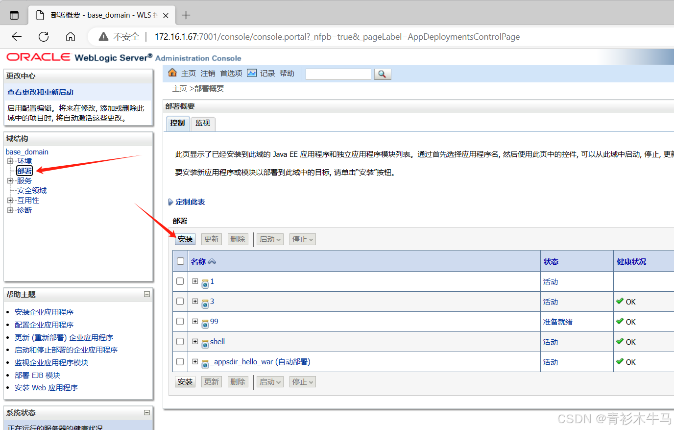Open 首选项 in the toolbar
Screen dimensions: 674x430
click(x=231, y=74)
